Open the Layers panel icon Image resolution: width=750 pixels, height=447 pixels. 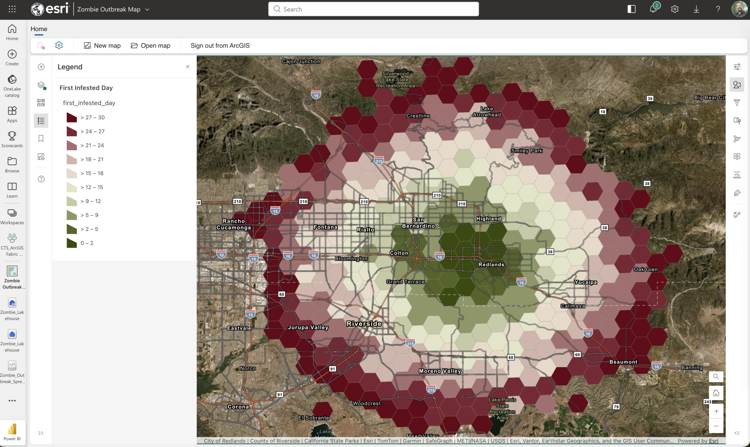[41, 86]
